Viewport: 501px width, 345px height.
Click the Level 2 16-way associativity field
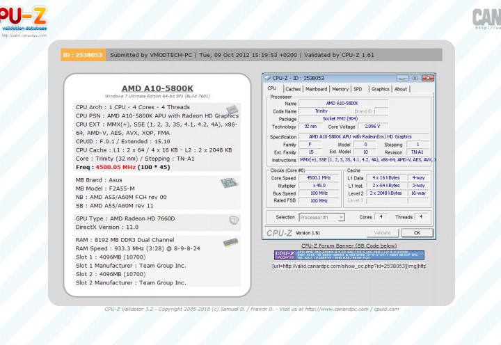coord(418,193)
